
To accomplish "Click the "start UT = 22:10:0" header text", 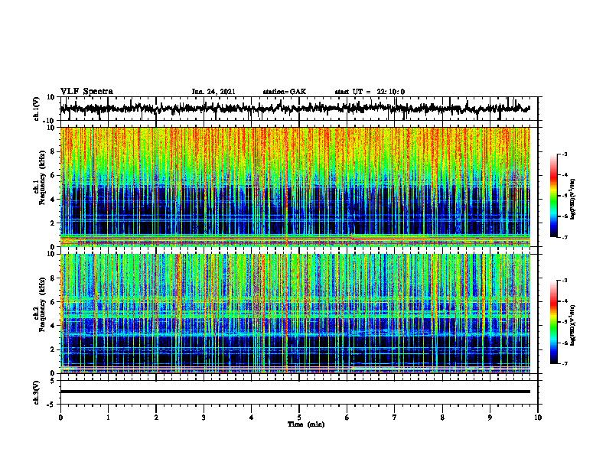I will tap(370, 92).
